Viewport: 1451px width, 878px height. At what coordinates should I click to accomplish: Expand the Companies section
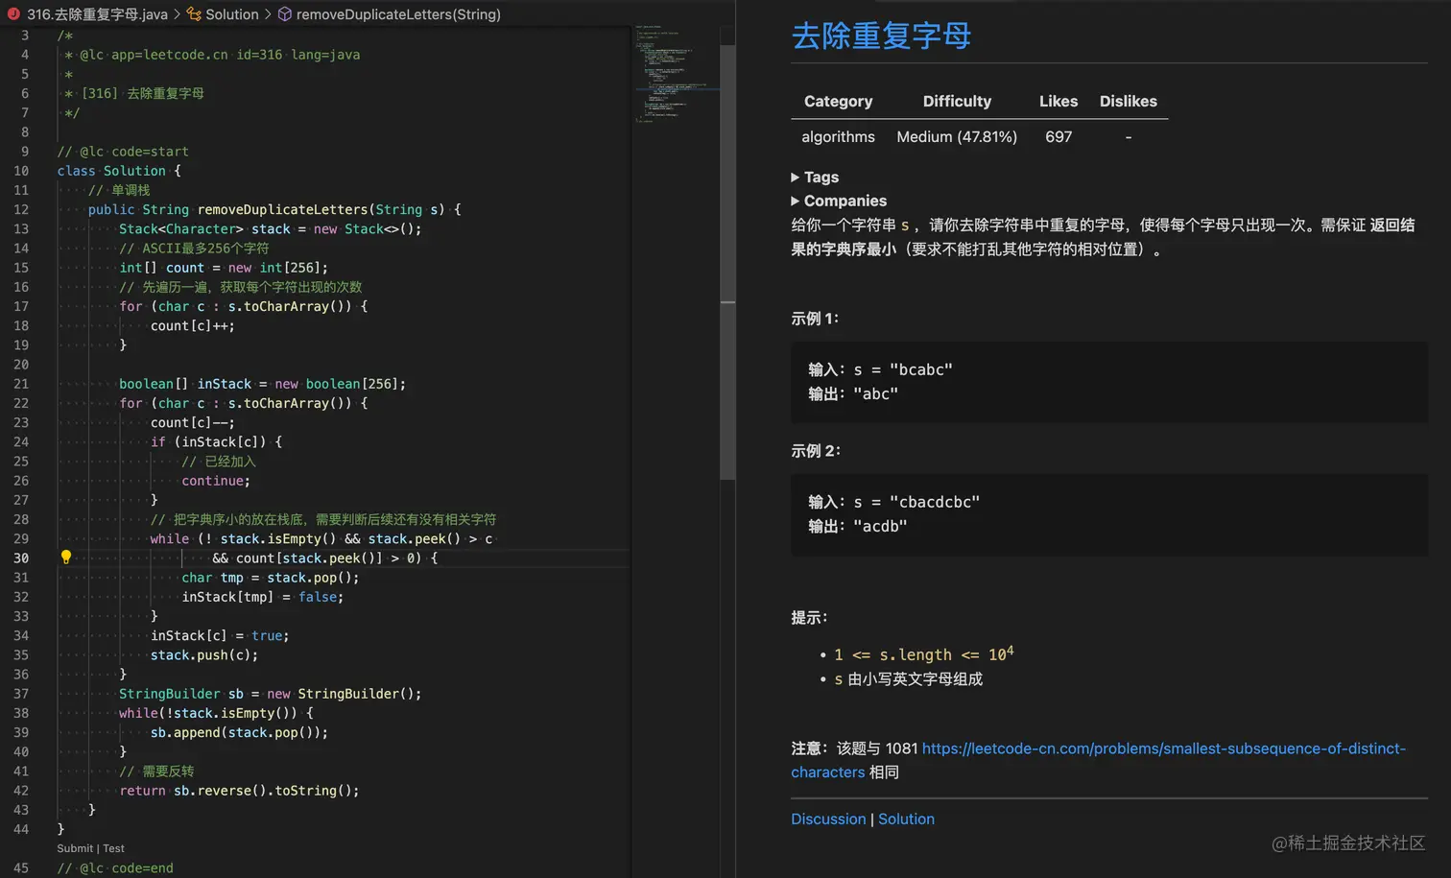(839, 201)
